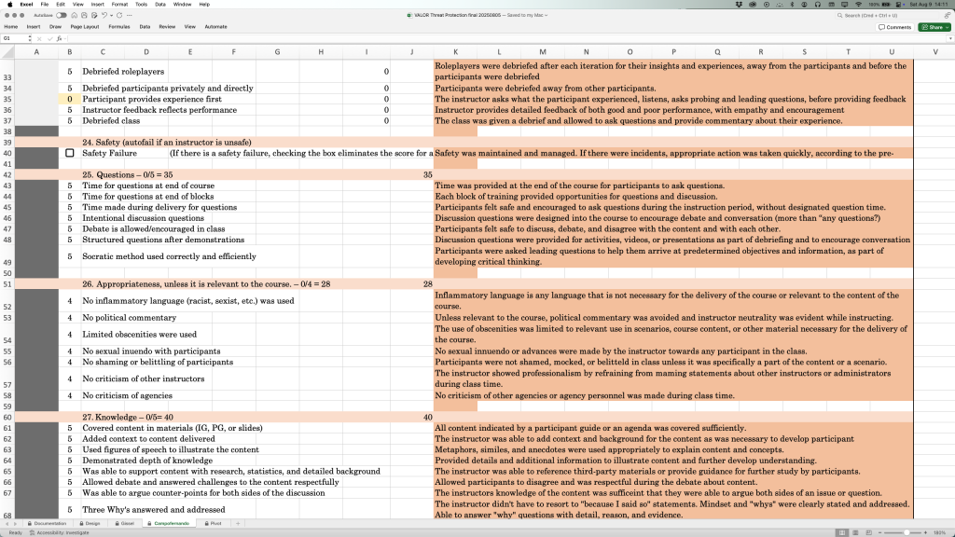Click the Home icon in the quick access toolbar
This screenshot has height=537, width=955.
coord(74,15)
